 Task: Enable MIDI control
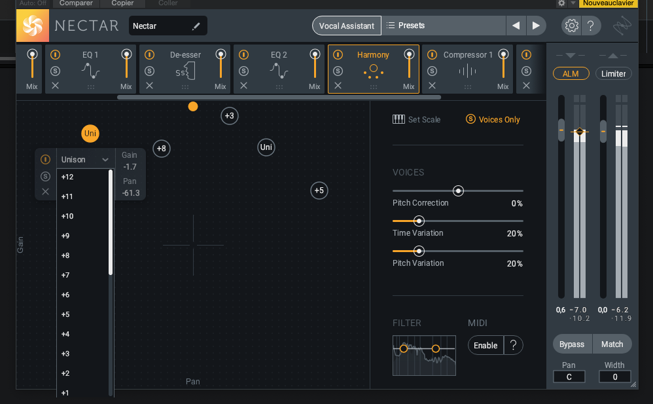485,345
